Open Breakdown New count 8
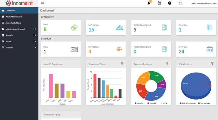 pos(45,29)
